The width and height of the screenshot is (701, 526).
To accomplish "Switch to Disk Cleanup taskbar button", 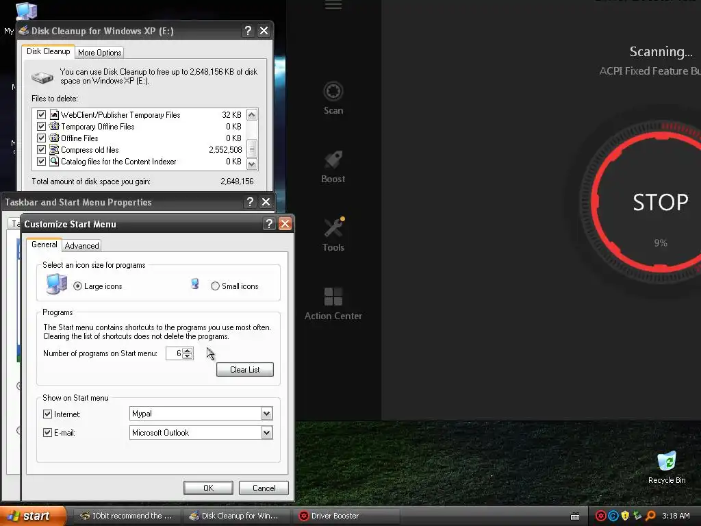I will pyautogui.click(x=235, y=516).
